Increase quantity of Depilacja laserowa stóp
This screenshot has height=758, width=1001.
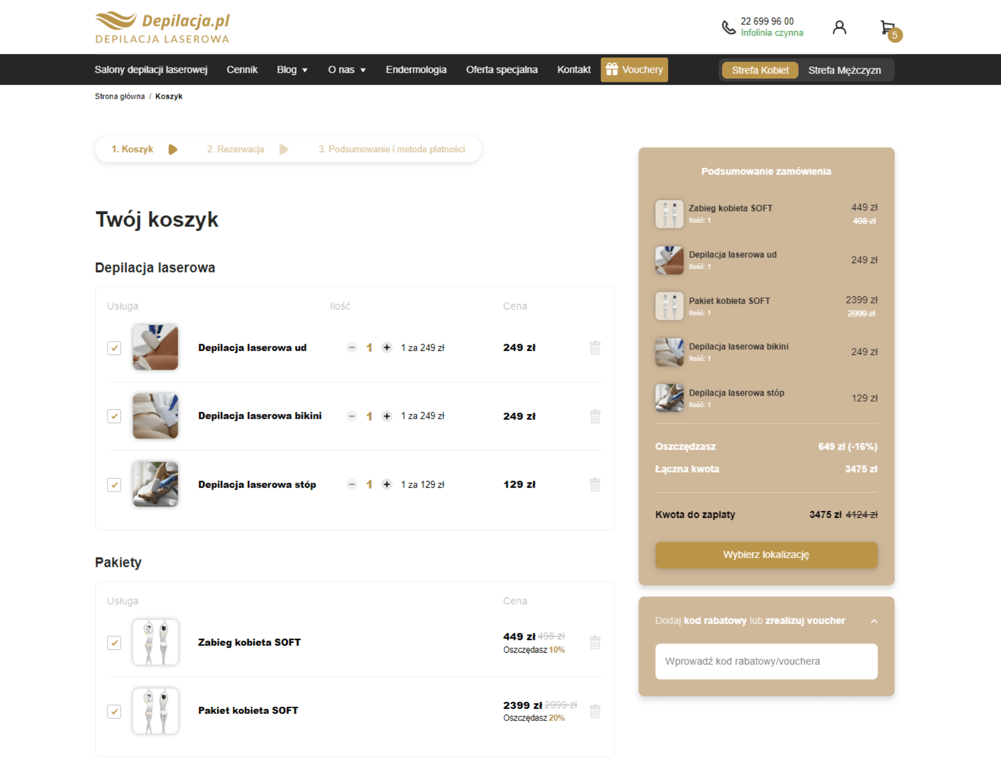[387, 484]
